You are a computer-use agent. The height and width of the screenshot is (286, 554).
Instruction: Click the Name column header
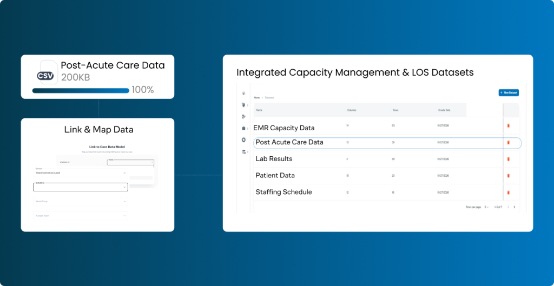pyautogui.click(x=259, y=110)
